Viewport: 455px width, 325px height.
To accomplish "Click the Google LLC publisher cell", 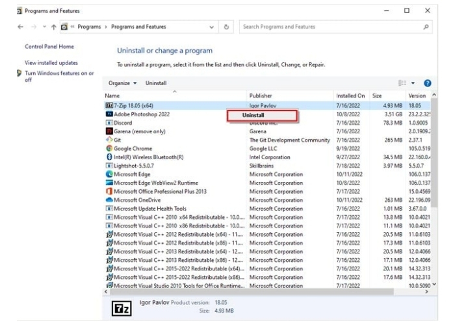I will (x=263, y=148).
